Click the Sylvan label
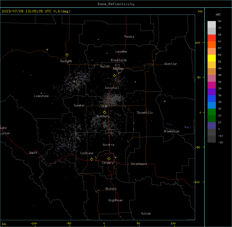The height and width of the screenshot is (227, 232). point(105,66)
